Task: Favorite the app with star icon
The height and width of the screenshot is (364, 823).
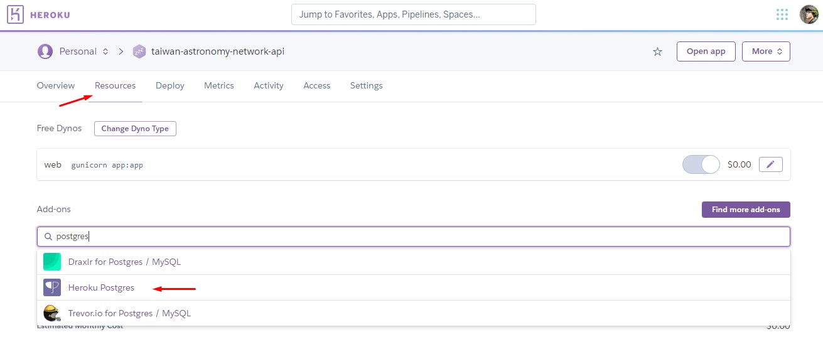Action: (658, 51)
